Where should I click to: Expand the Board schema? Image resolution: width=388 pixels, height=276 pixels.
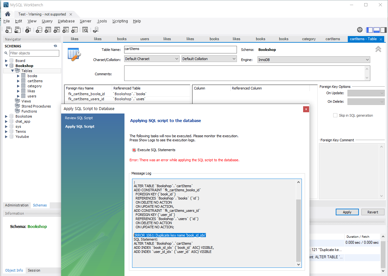click(6, 61)
